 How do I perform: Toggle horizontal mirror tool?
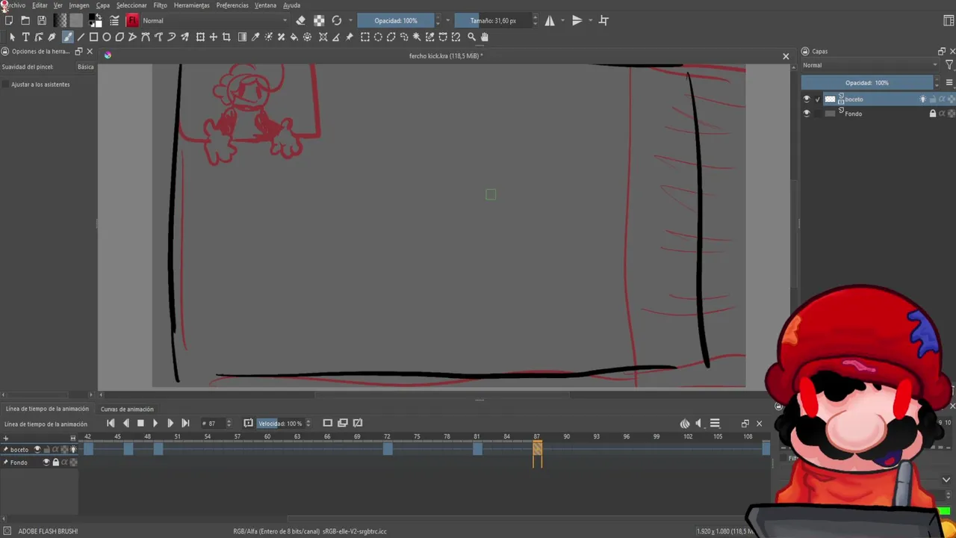550,20
